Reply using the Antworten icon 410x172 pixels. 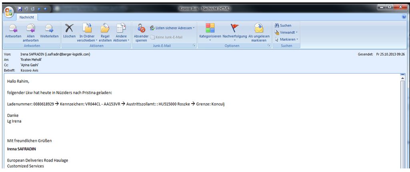click(13, 31)
